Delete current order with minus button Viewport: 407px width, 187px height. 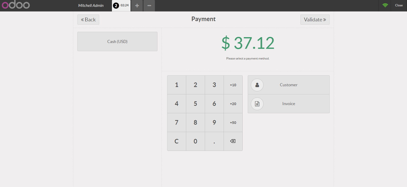click(149, 6)
